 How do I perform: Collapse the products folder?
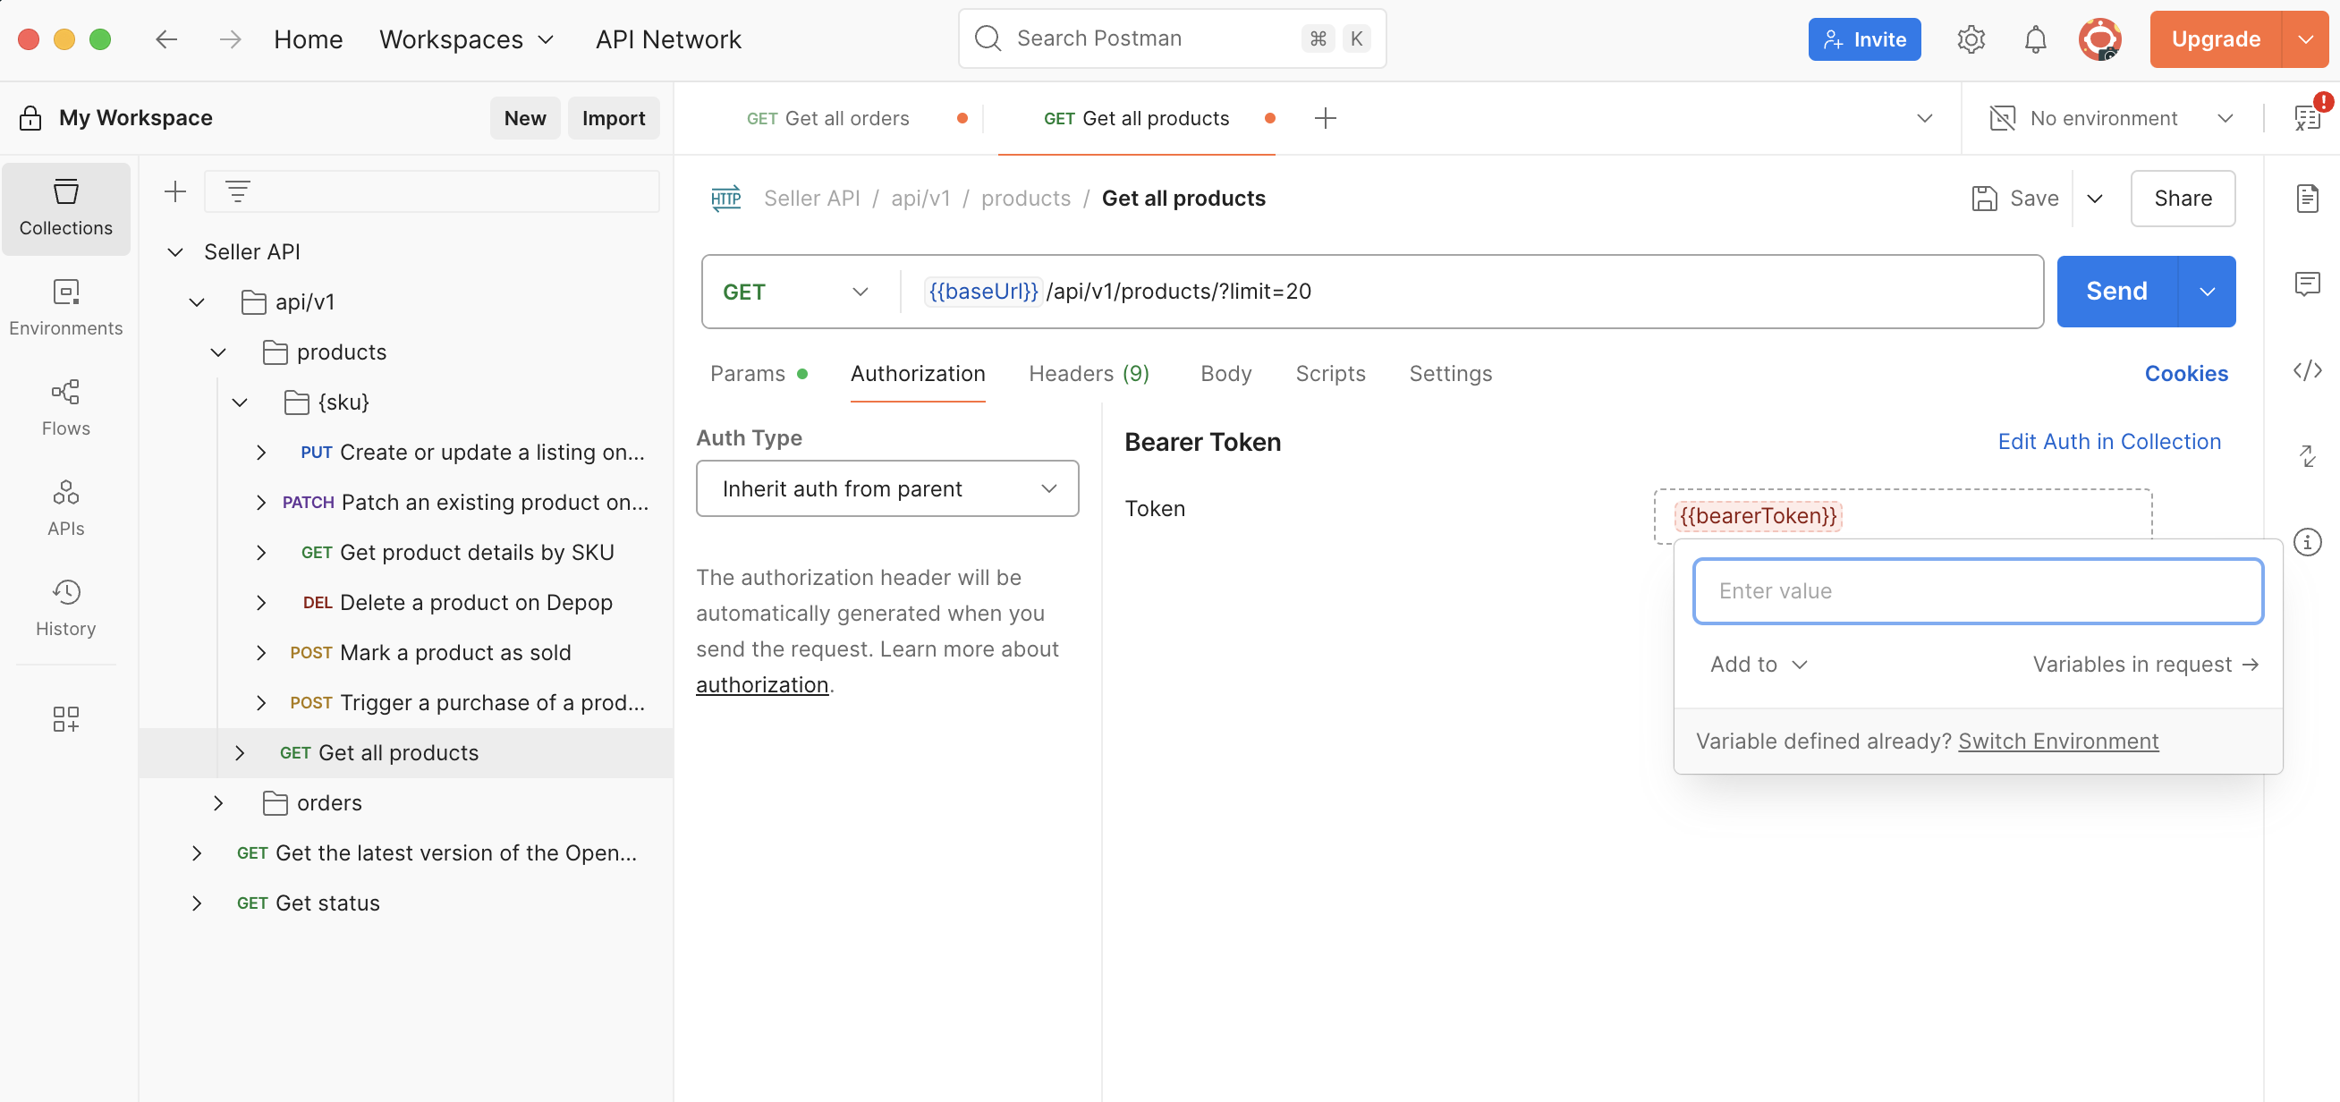coord(218,352)
